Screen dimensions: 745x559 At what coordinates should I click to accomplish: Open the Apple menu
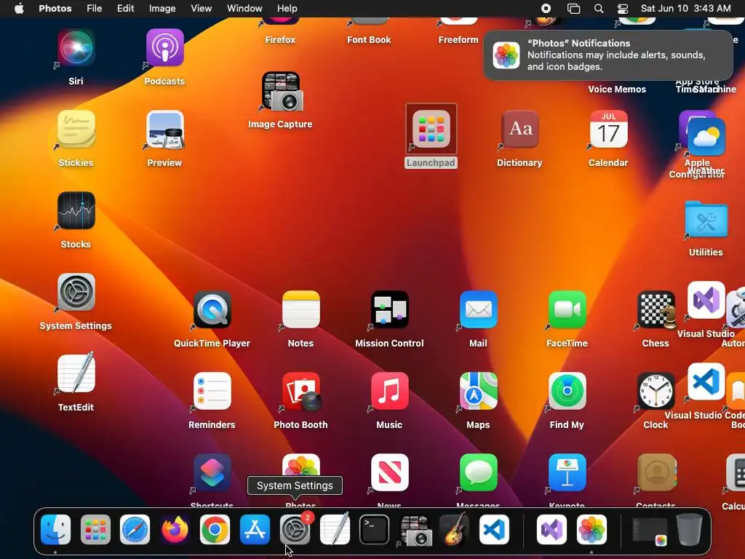click(x=19, y=9)
